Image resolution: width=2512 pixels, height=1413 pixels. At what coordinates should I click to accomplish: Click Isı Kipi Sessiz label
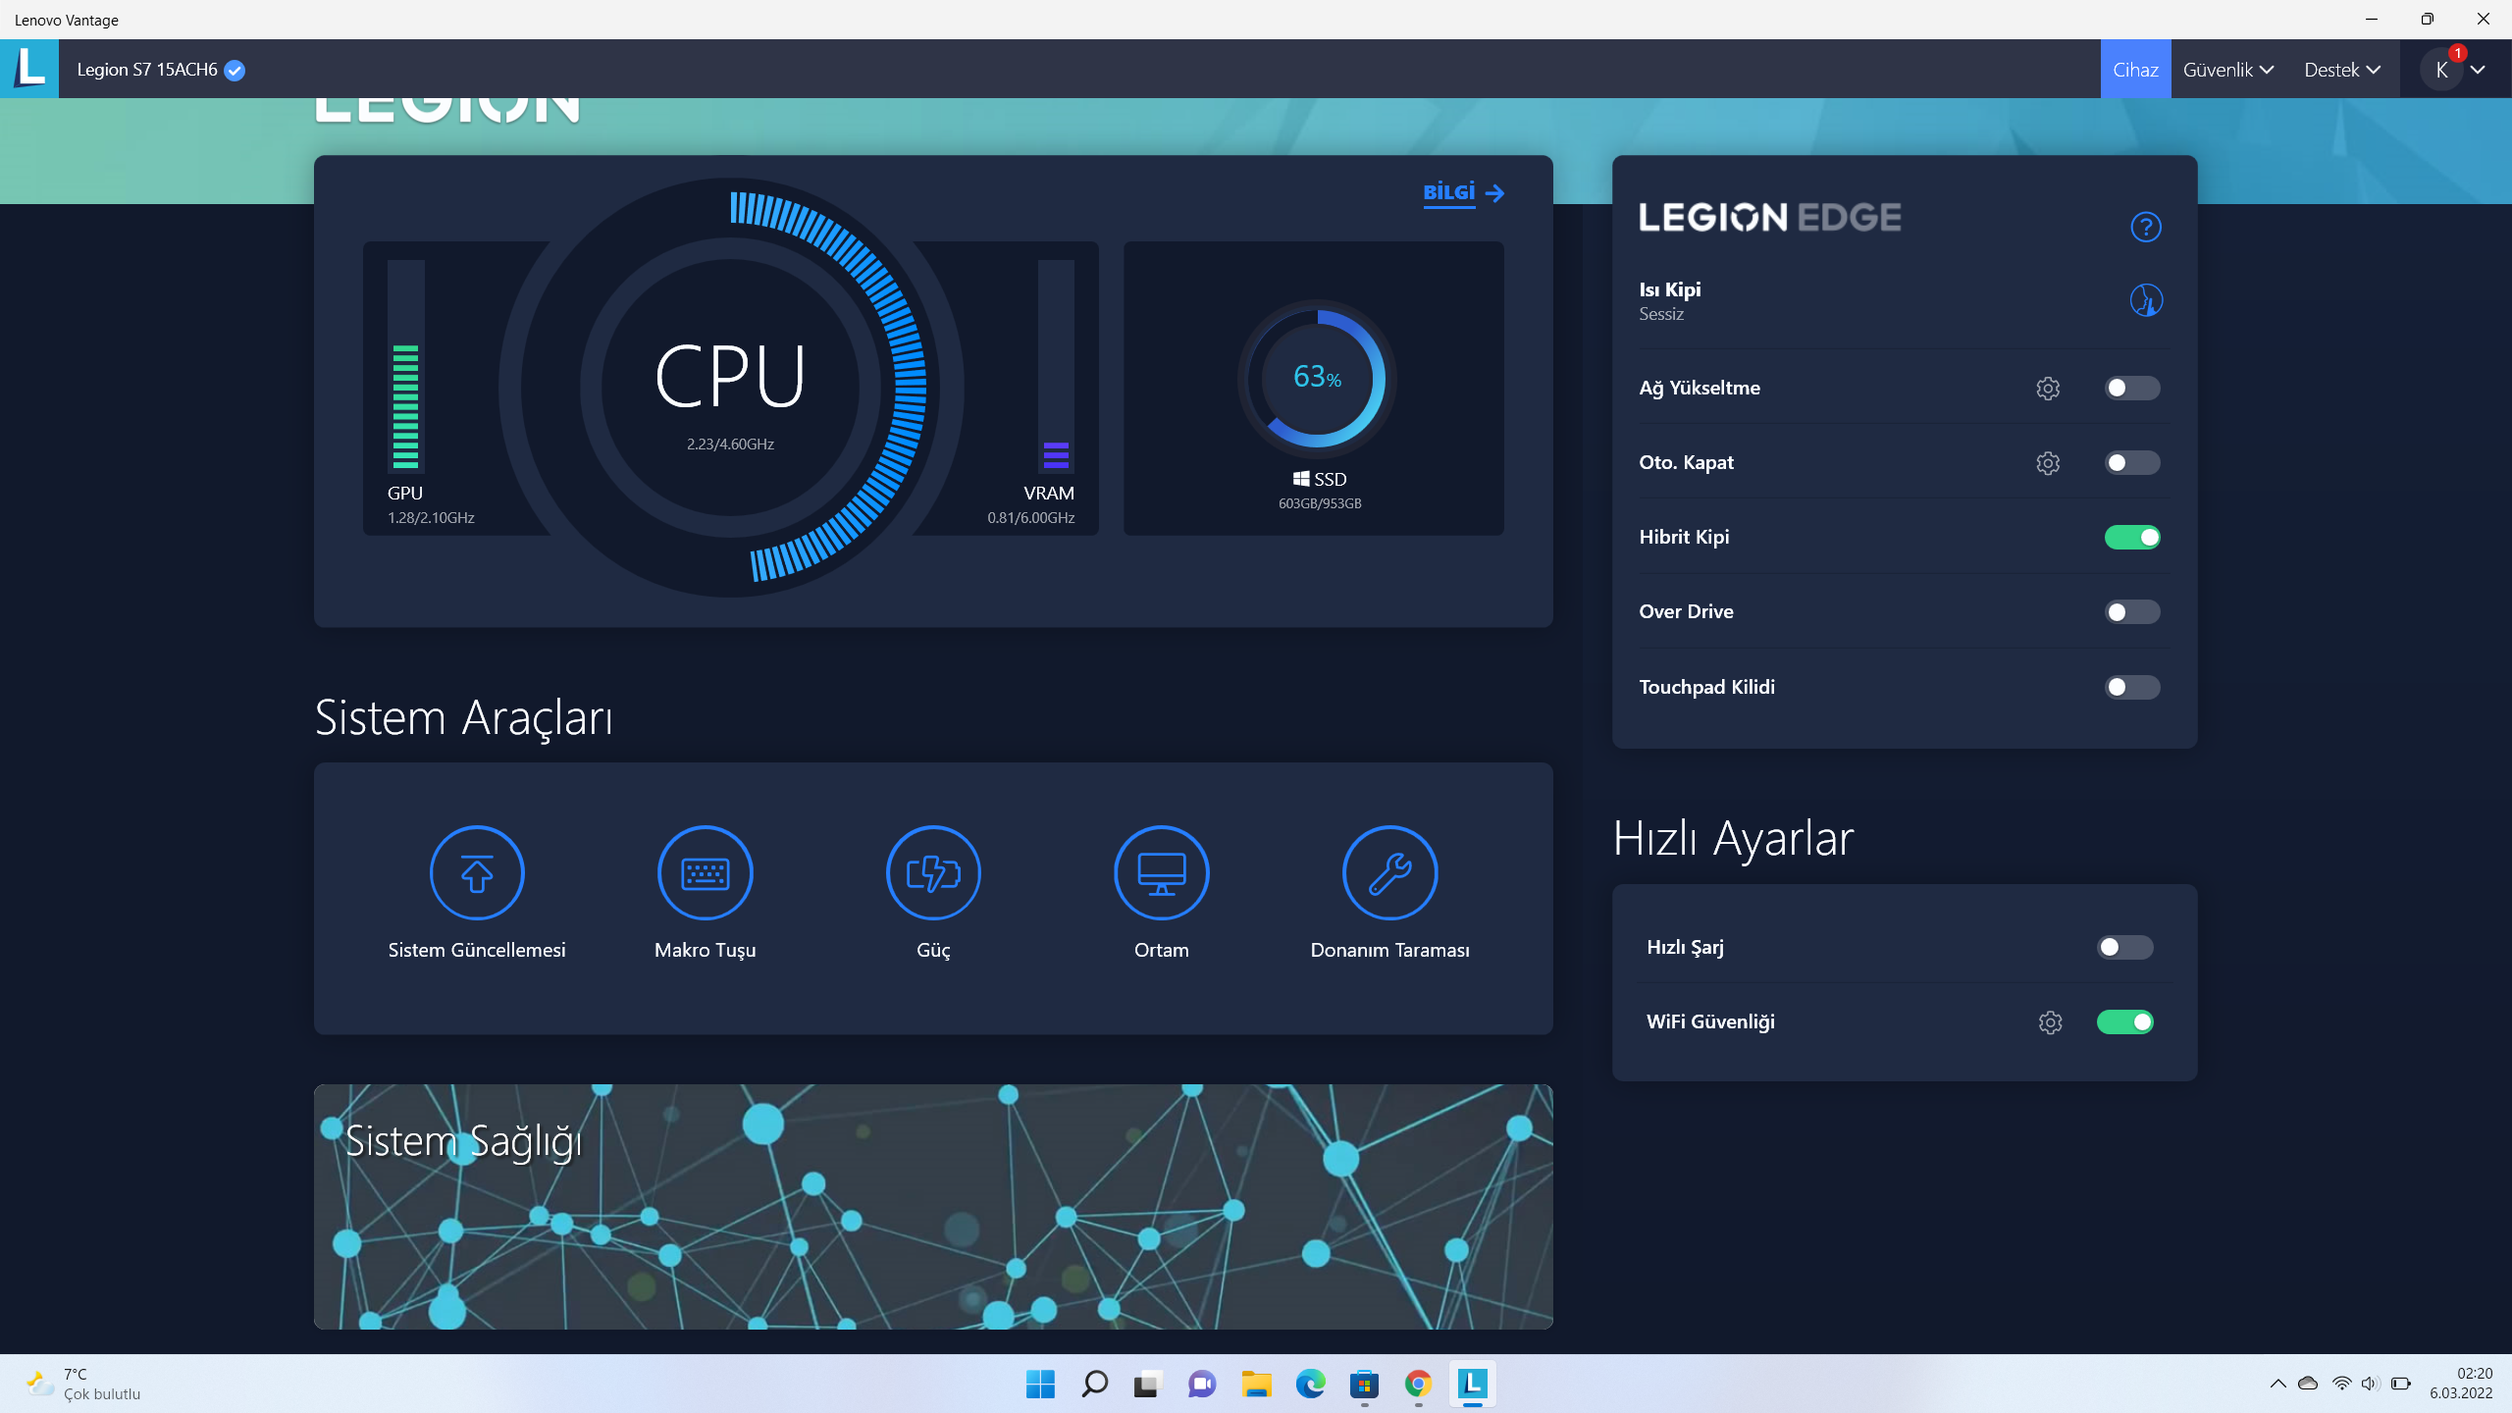[x=1670, y=301]
